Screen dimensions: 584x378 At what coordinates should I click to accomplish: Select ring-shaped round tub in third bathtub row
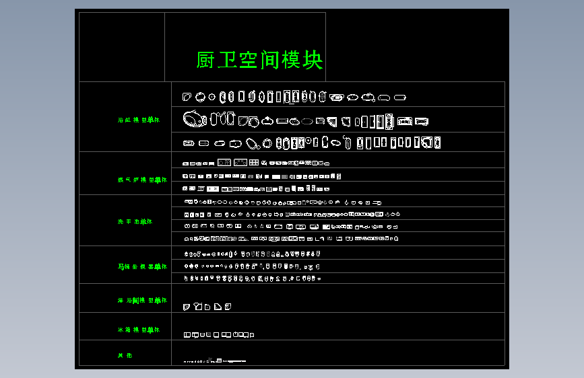point(267,143)
